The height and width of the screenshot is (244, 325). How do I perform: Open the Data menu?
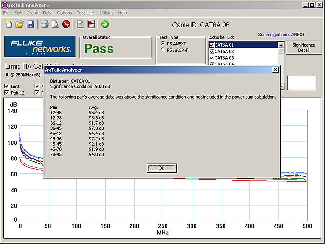click(47, 13)
